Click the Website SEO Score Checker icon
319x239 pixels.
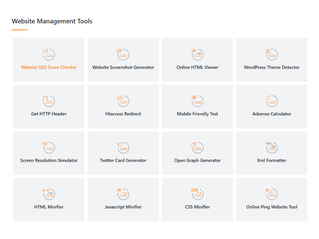pos(48,54)
